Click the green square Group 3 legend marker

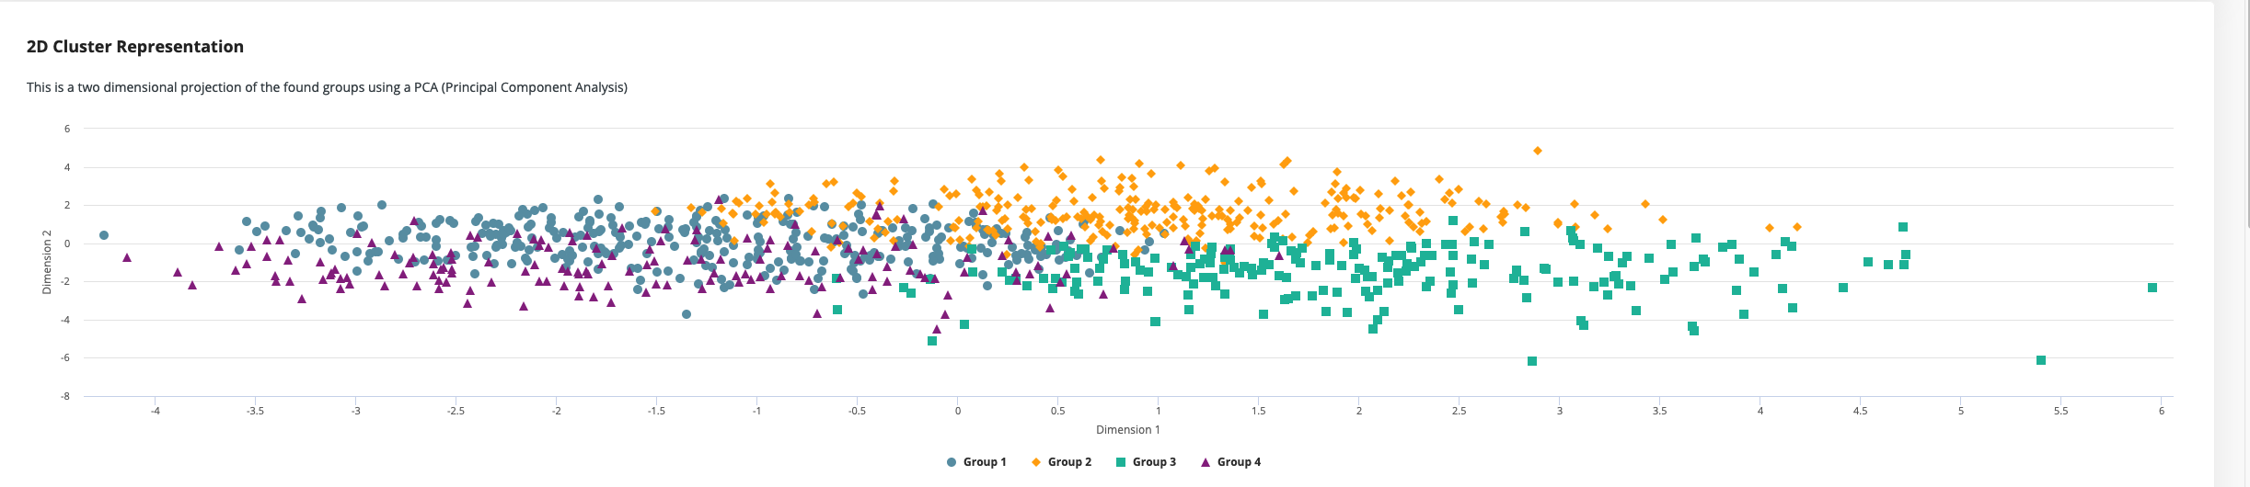1121,462
